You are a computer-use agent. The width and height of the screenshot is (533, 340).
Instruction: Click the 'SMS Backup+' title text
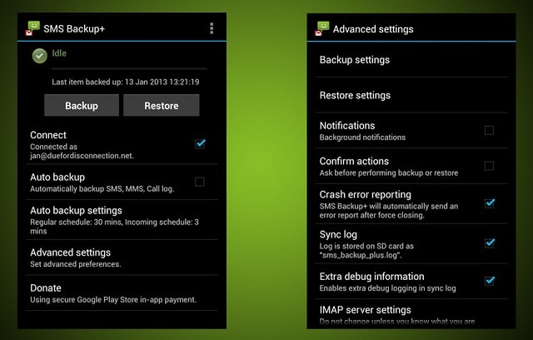coord(74,29)
